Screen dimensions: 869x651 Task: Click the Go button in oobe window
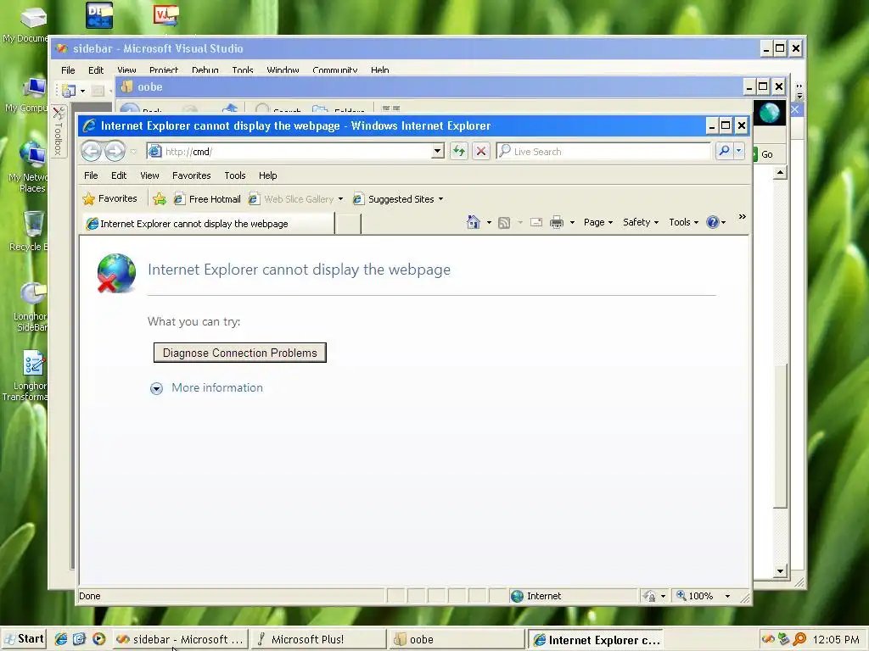click(x=765, y=154)
